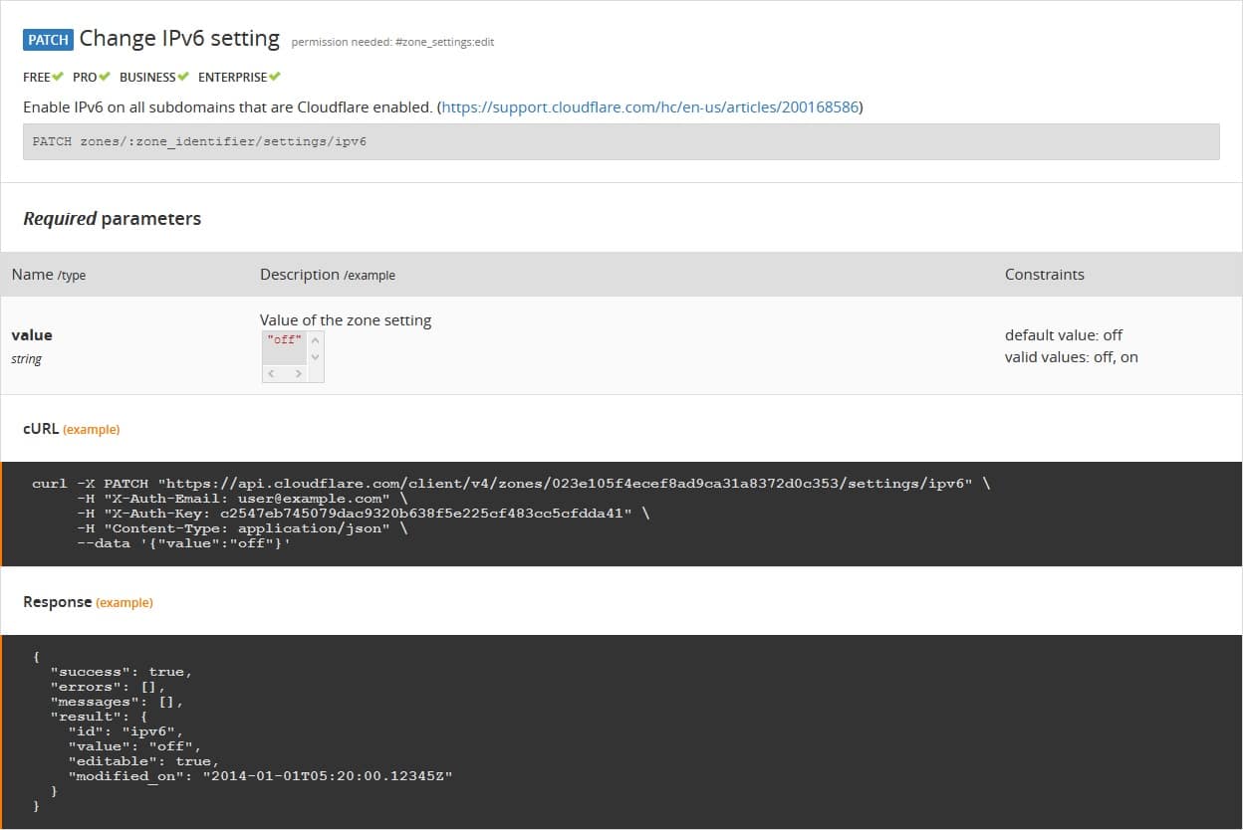This screenshot has height=830, width=1243.
Task: Click the "editable": true response line
Action: point(143,761)
